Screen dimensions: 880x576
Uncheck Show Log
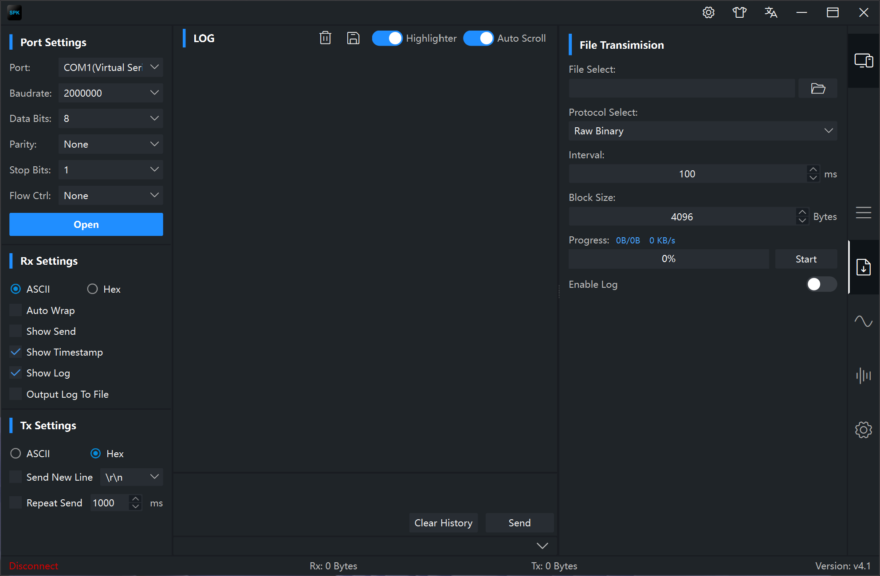[x=16, y=373]
